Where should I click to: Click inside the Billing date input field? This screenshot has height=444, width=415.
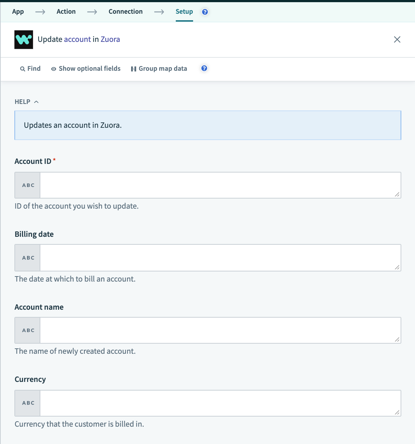[220, 257]
